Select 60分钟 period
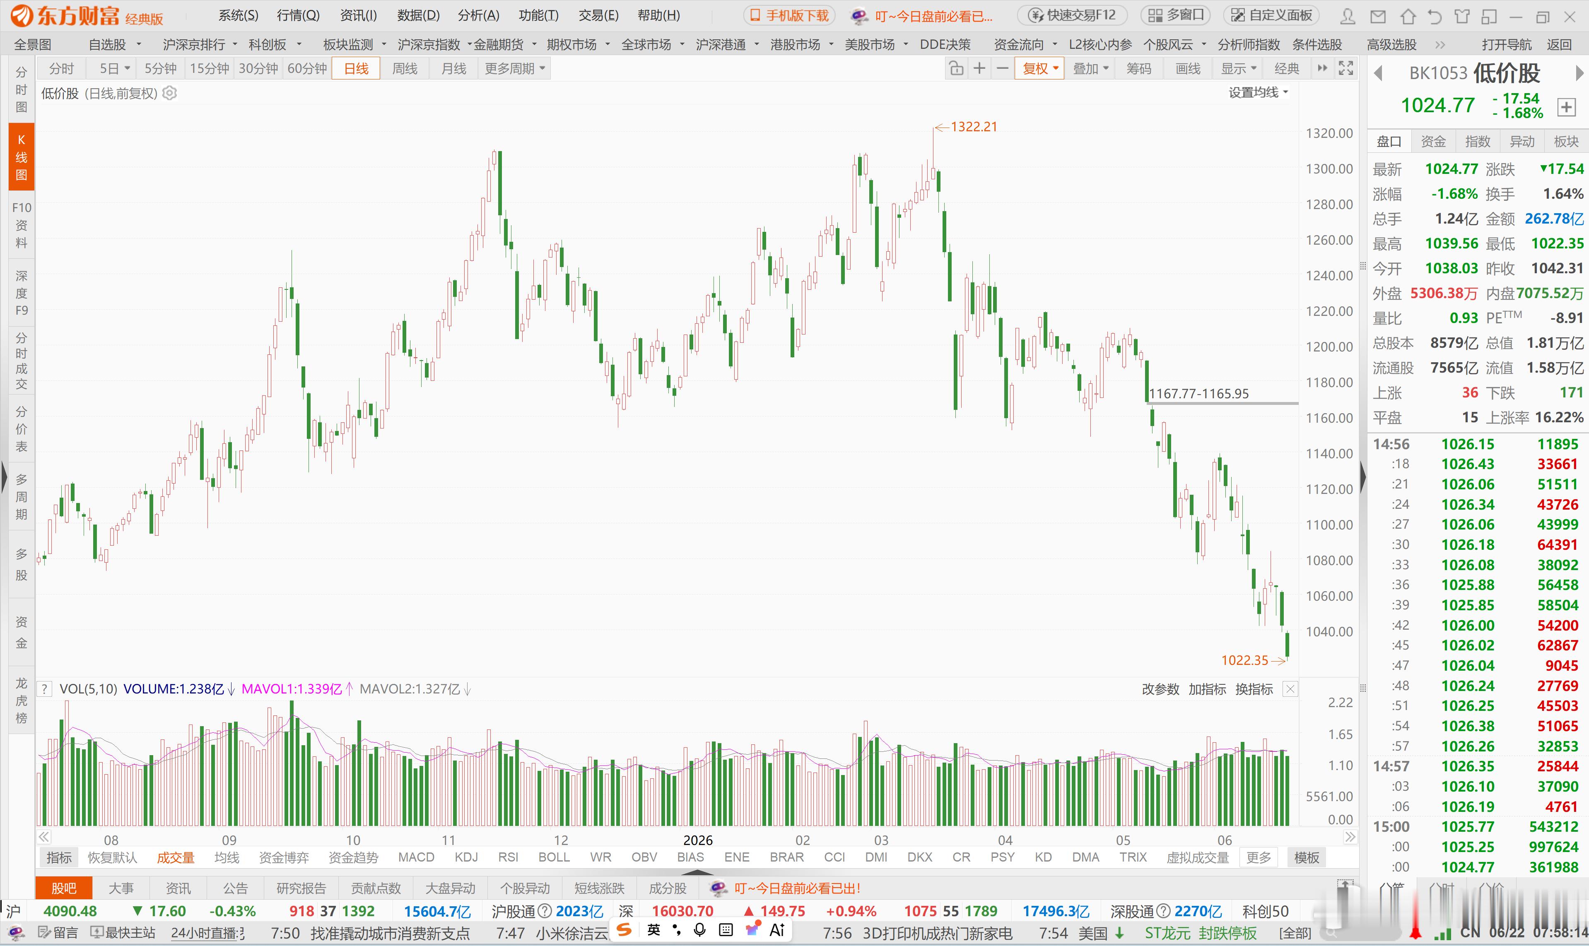 click(307, 68)
